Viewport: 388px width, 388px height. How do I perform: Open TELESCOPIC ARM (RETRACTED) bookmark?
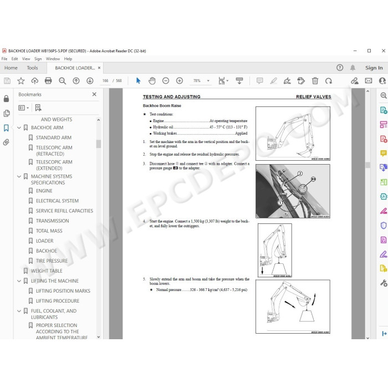(x=54, y=151)
